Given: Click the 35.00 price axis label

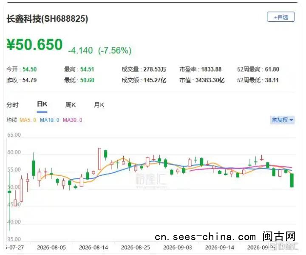Looking at the screenshot, I should point(14,239).
